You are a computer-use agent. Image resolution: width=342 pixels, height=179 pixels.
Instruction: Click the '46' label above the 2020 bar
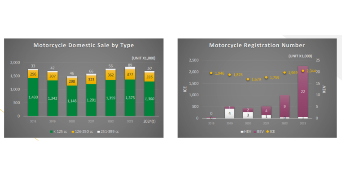[x=72, y=73]
